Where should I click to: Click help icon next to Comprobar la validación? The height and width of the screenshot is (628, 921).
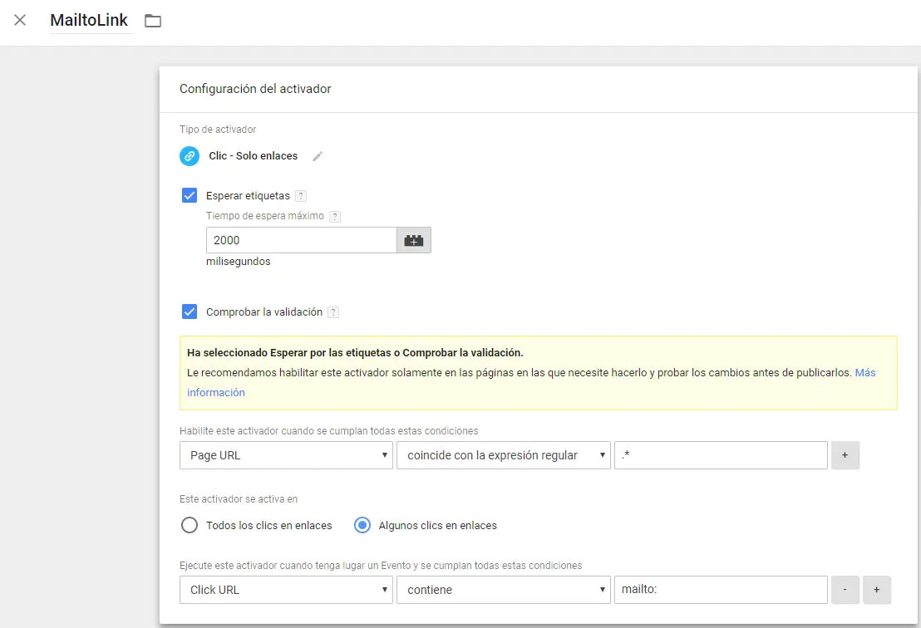tap(333, 312)
